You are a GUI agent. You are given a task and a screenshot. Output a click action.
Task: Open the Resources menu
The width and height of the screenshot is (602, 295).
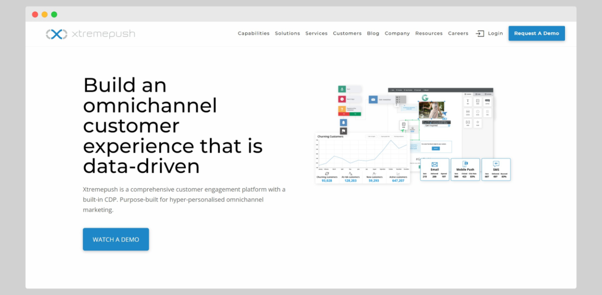[x=429, y=33]
